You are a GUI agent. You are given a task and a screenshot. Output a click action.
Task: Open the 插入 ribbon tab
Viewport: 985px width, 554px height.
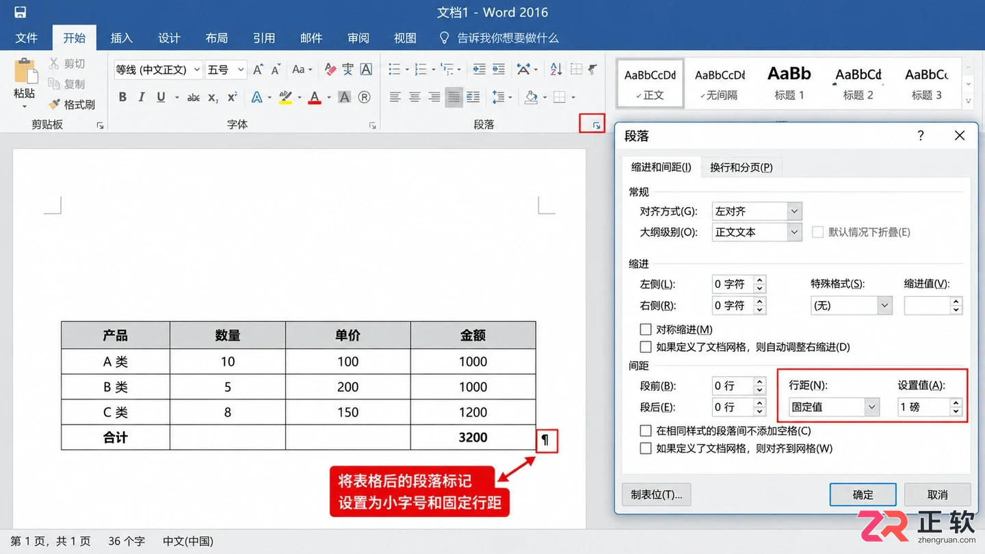[122, 38]
